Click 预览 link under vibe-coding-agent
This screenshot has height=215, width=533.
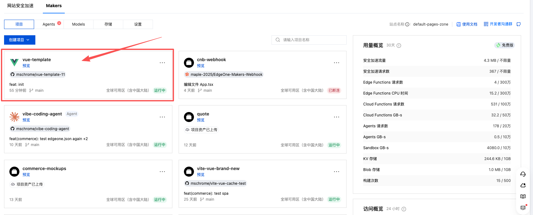point(26,120)
